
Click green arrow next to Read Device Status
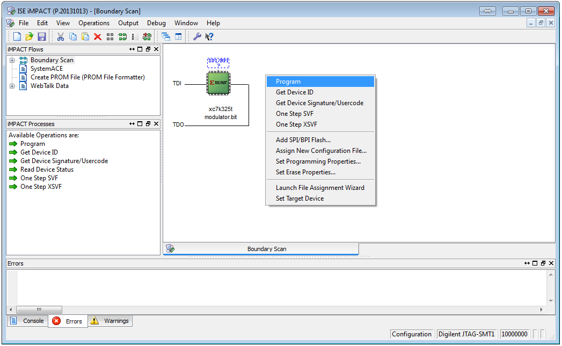(13, 170)
